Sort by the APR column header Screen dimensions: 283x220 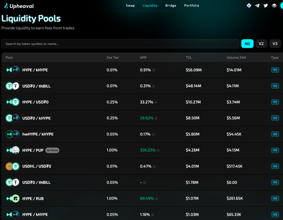(143, 58)
